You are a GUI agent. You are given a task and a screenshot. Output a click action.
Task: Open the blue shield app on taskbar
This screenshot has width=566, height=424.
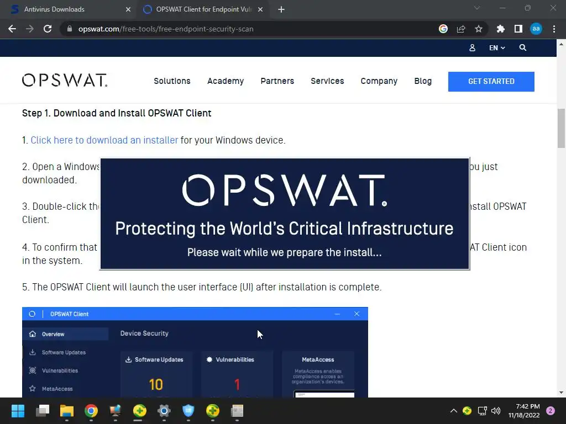point(188,411)
